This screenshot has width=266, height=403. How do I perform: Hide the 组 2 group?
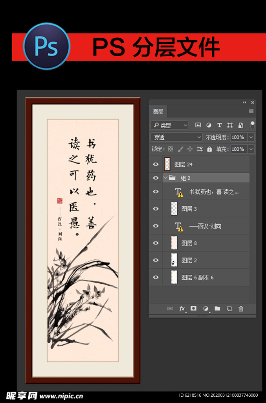(156, 178)
